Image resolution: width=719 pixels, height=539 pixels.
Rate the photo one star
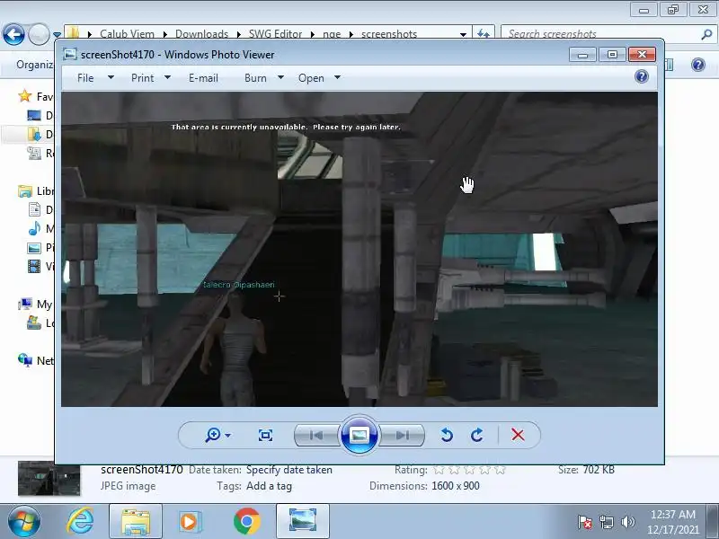tap(439, 470)
